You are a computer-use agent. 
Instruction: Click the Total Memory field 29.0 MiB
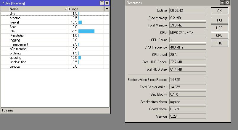[188, 25]
